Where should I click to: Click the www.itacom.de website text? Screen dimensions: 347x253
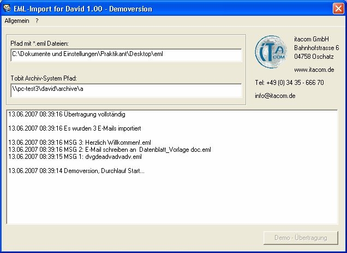coord(314,70)
